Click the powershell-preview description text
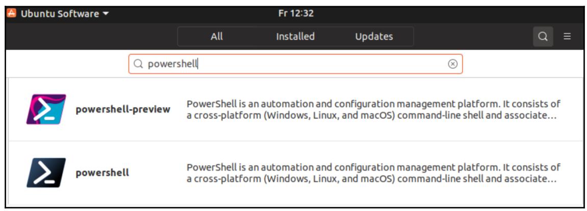This screenshot has width=587, height=211. pos(373,109)
